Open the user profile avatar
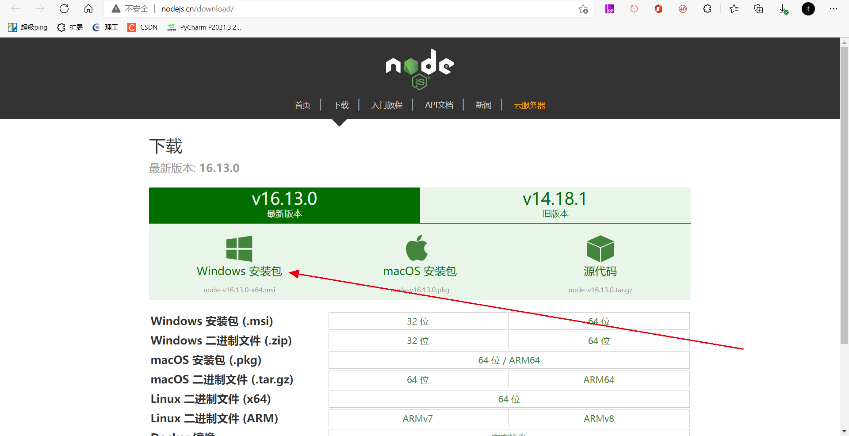This screenshot has height=436, width=849. 808,9
